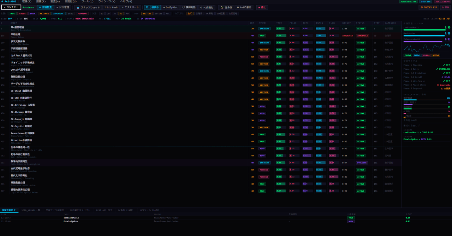Click the STEP 186 badge in title bar
The height and width of the screenshot is (236, 452).
click(x=425, y=2)
